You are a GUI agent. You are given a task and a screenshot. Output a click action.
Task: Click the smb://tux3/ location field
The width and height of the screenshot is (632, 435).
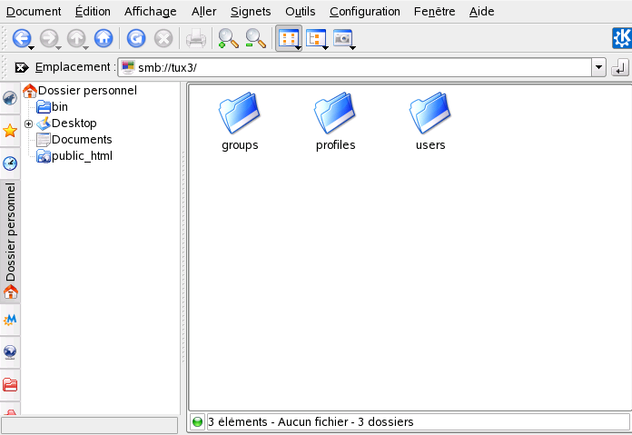pyautogui.click(x=355, y=67)
